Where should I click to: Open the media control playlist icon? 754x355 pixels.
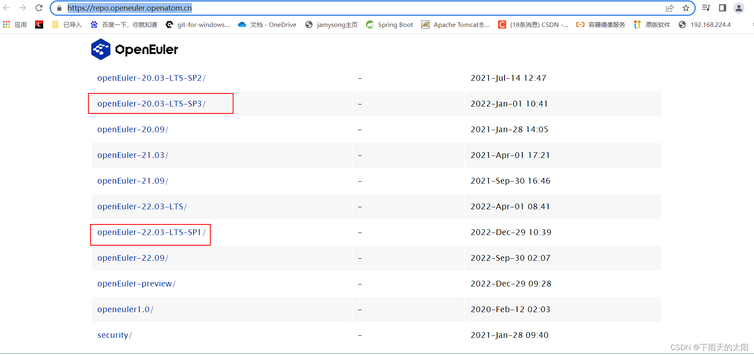point(706,8)
